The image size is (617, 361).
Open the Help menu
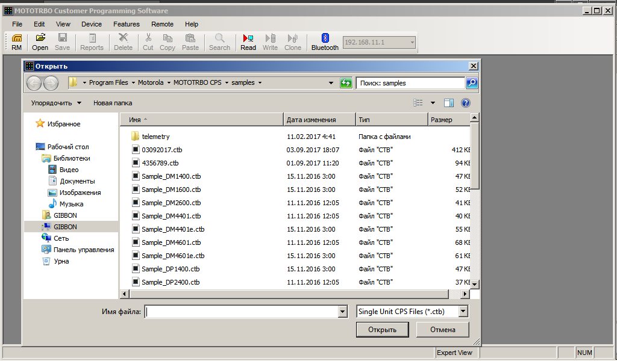192,24
